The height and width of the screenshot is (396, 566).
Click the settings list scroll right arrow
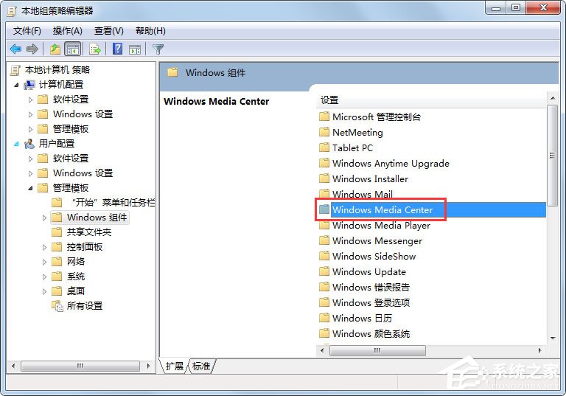[540, 350]
